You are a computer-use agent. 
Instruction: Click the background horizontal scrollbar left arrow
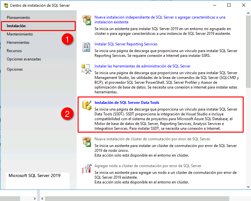pos(42,198)
